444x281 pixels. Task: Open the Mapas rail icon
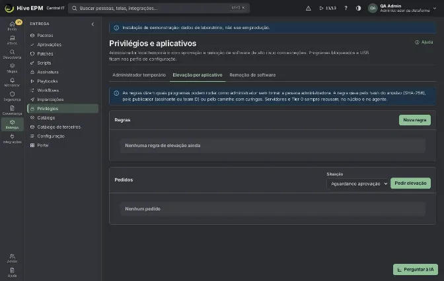[x=12, y=68]
